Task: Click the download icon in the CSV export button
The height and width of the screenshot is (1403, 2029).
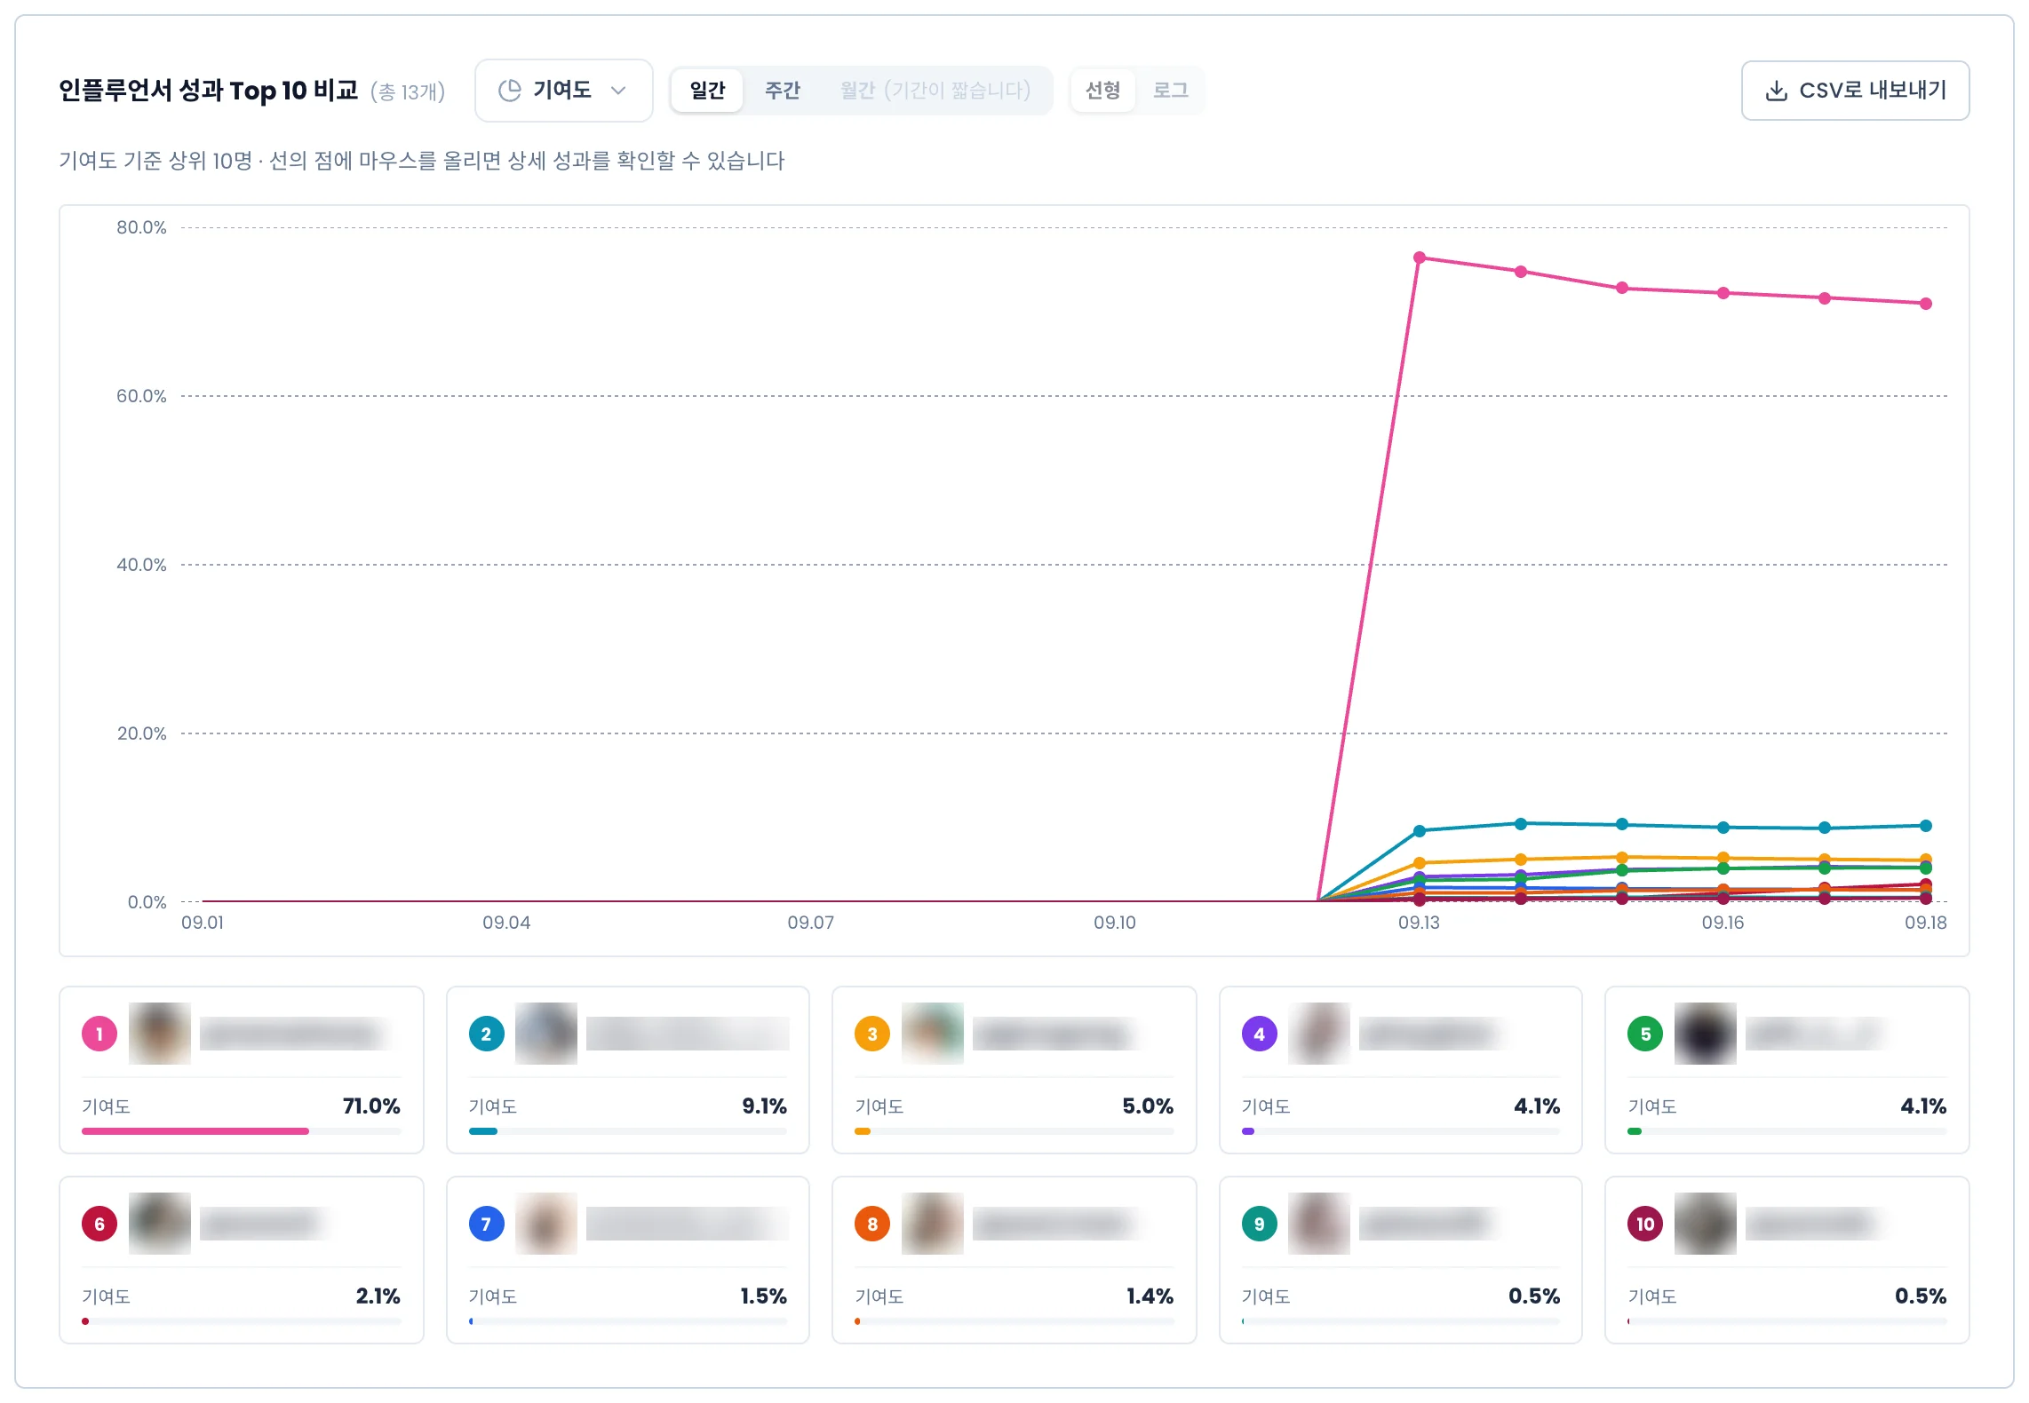Action: (1776, 91)
